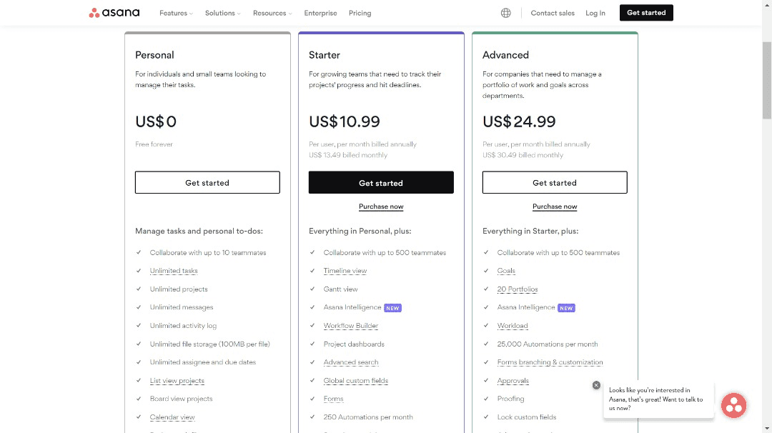Click the Workflow Builder link
772x433 pixels.
[x=350, y=325]
